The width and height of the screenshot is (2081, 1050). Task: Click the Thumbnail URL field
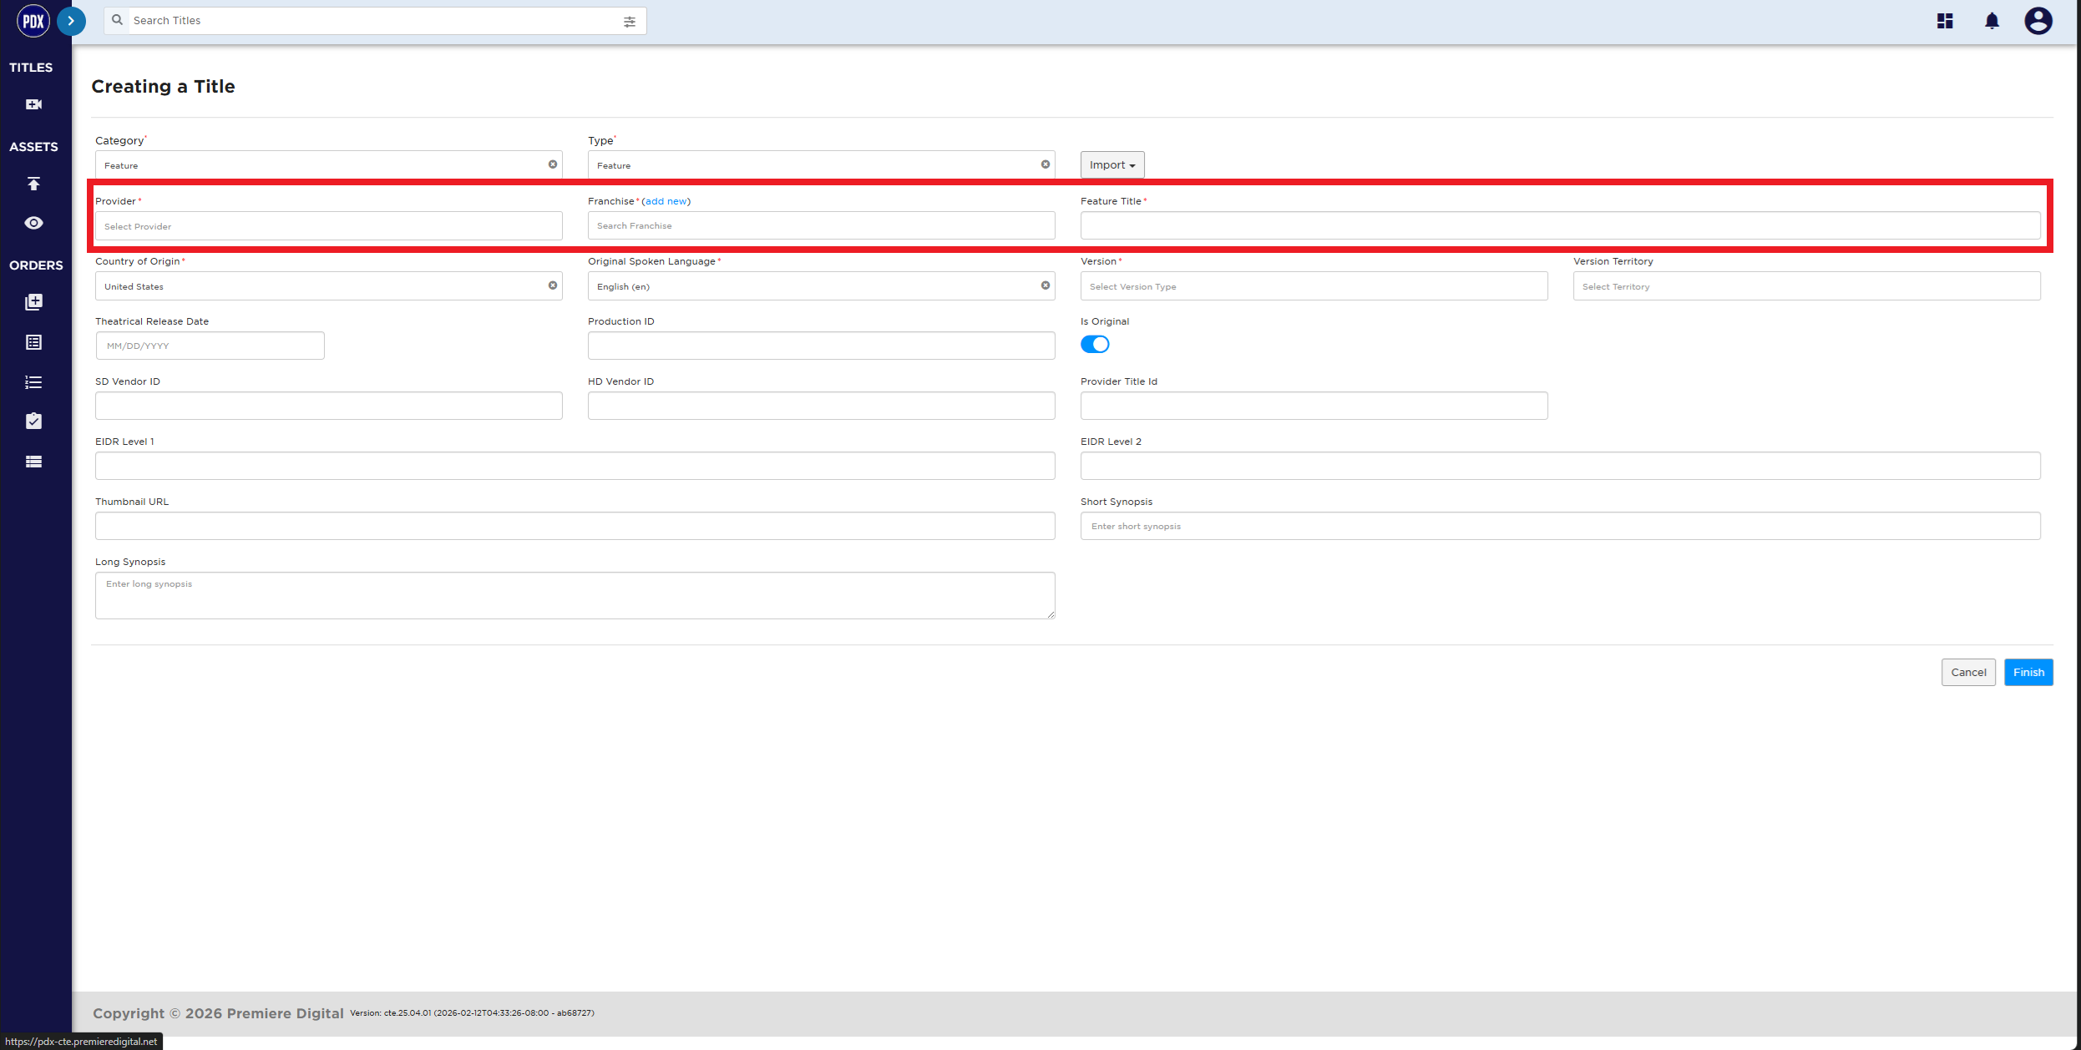tap(575, 526)
